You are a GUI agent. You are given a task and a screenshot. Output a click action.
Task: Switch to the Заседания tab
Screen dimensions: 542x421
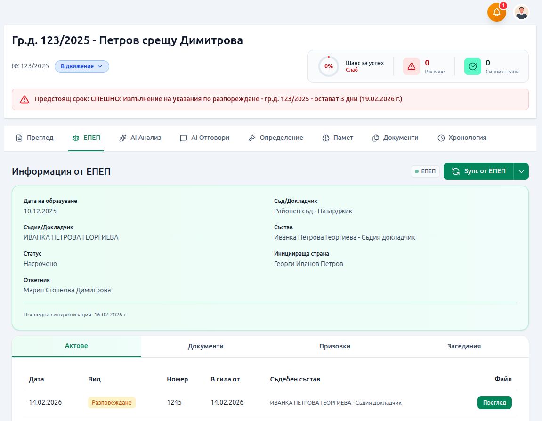(x=463, y=346)
